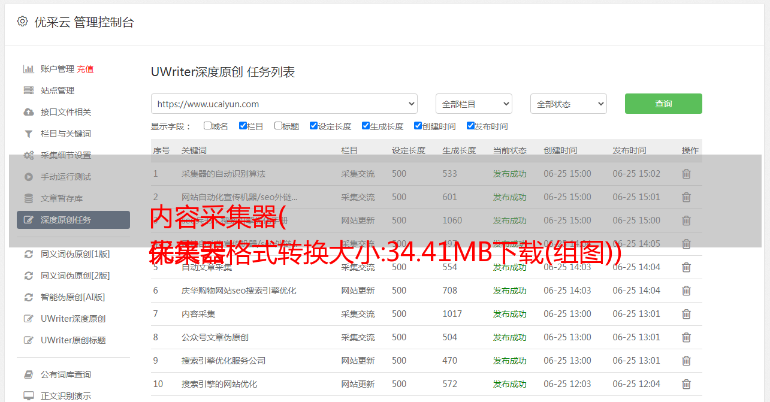Enable the 域名 display field checkbox

(x=207, y=126)
